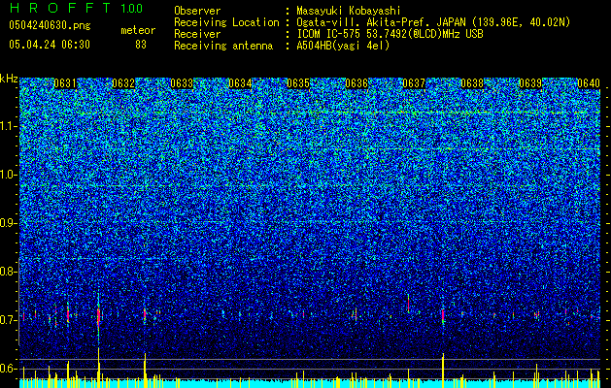Click the 0633 time marker

click(x=182, y=83)
